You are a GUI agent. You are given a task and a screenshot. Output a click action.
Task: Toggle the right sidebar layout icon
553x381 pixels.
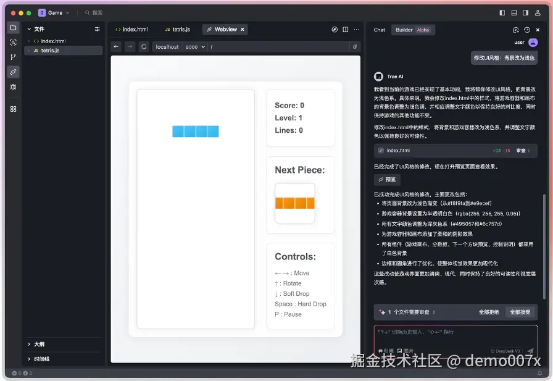(525, 13)
